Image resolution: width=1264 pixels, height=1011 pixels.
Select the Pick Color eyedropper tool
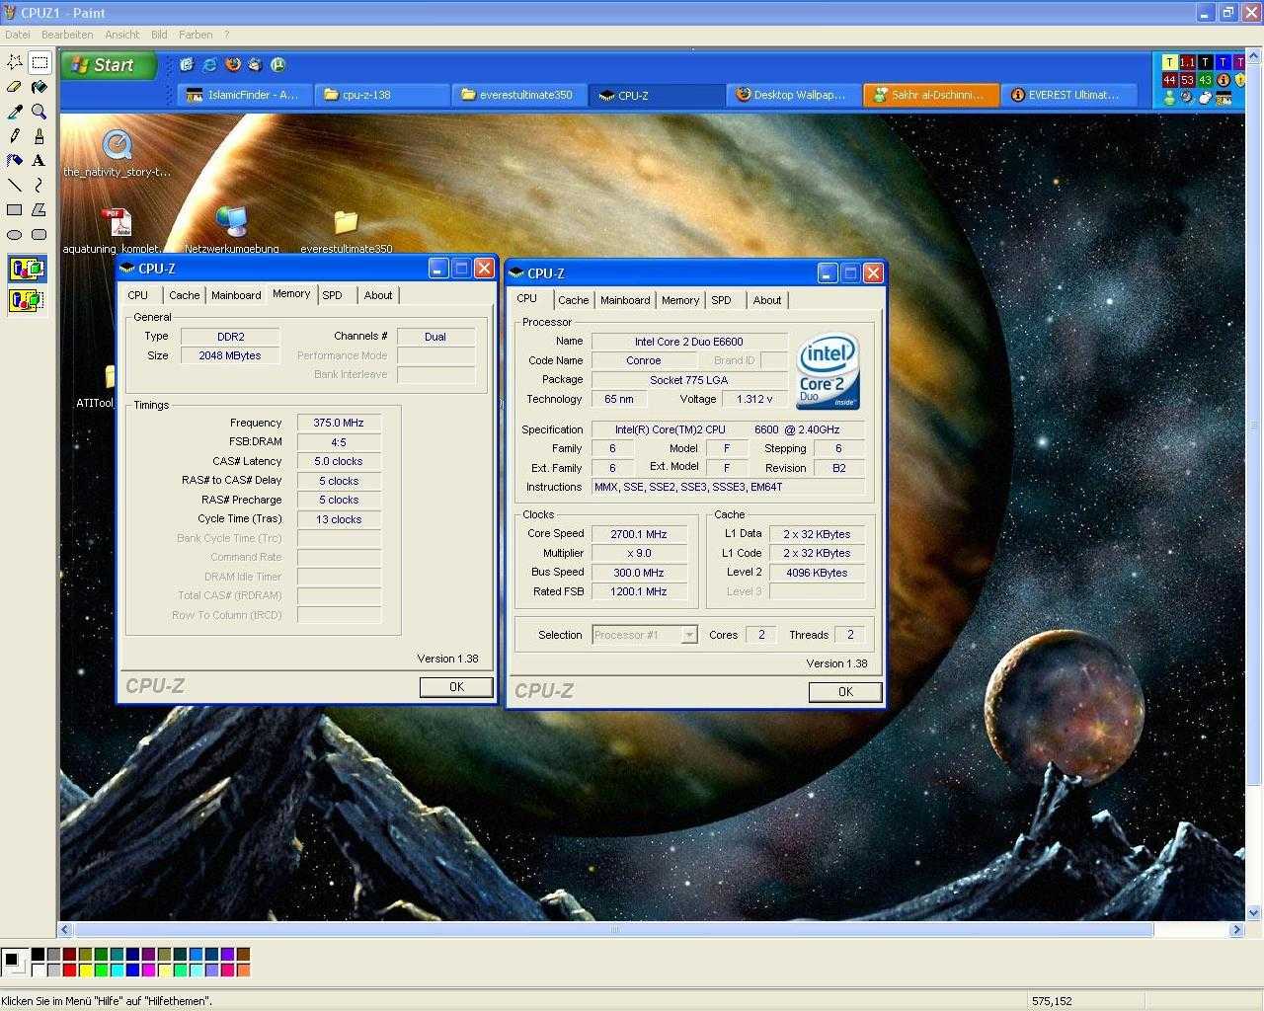pyautogui.click(x=15, y=112)
